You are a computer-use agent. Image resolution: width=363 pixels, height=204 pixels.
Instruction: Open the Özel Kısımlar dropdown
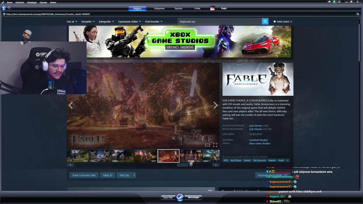click(154, 22)
